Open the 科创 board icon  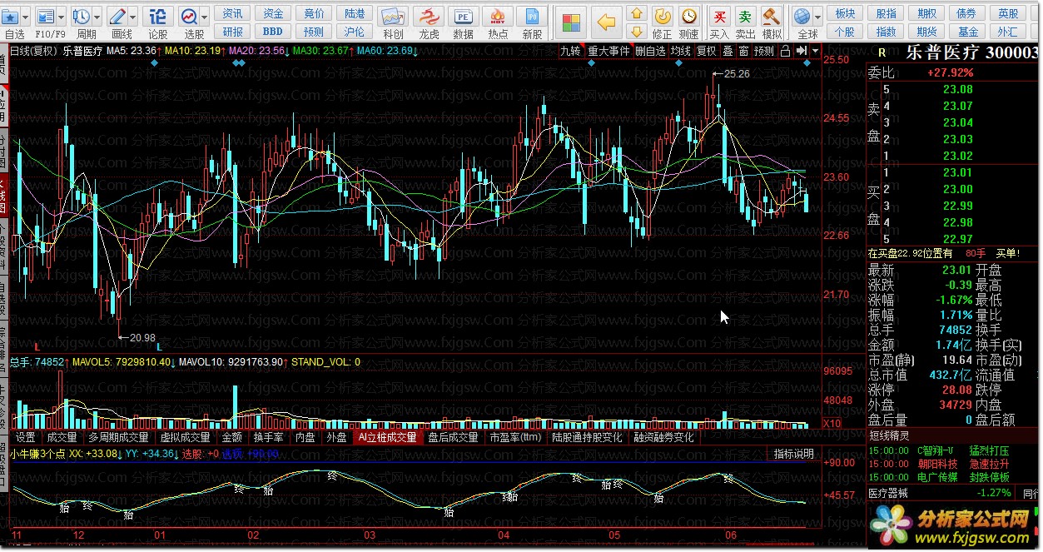[393, 17]
